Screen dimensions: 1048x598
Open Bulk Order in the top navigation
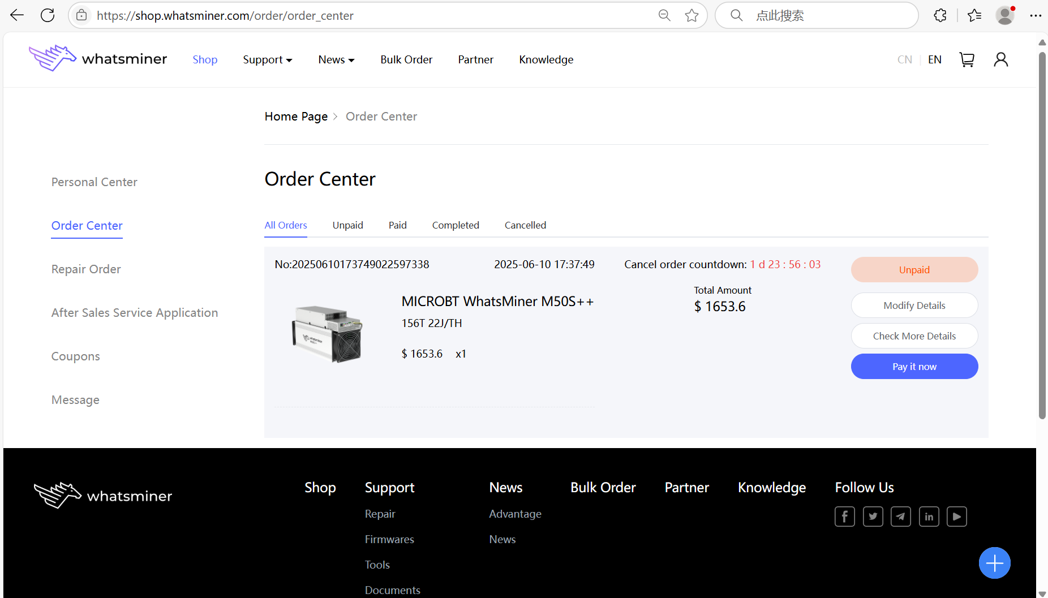(406, 59)
